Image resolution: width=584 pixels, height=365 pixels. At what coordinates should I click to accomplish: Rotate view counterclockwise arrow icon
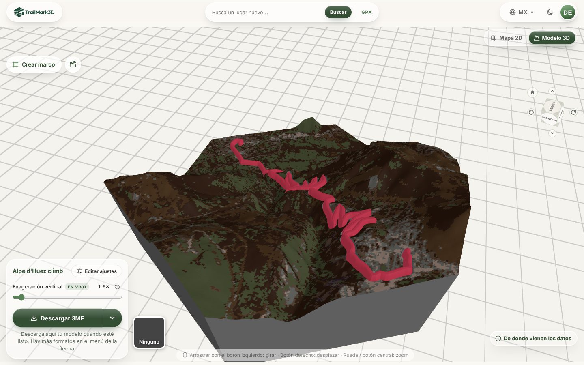point(531,112)
